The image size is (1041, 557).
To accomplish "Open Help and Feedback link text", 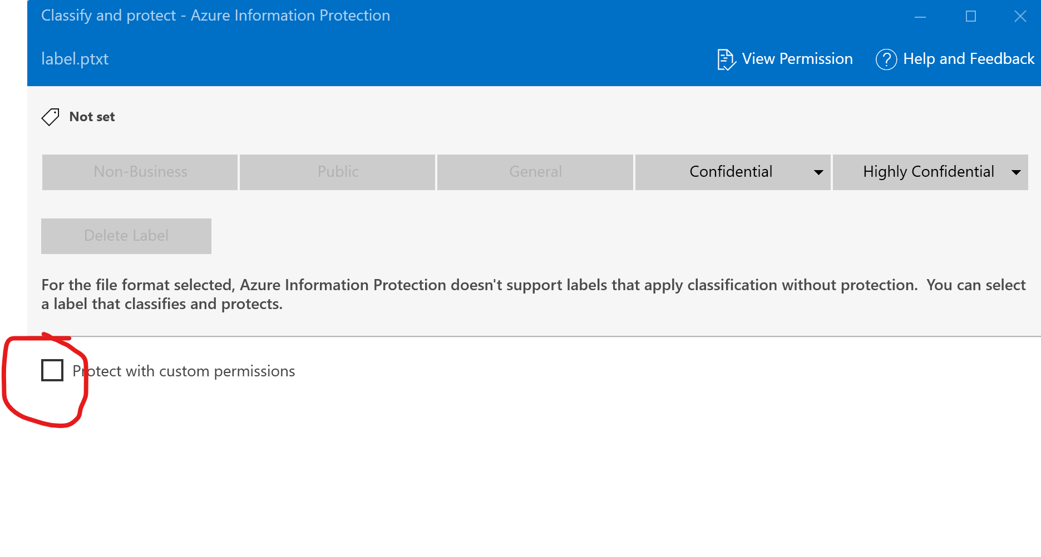I will (x=969, y=59).
